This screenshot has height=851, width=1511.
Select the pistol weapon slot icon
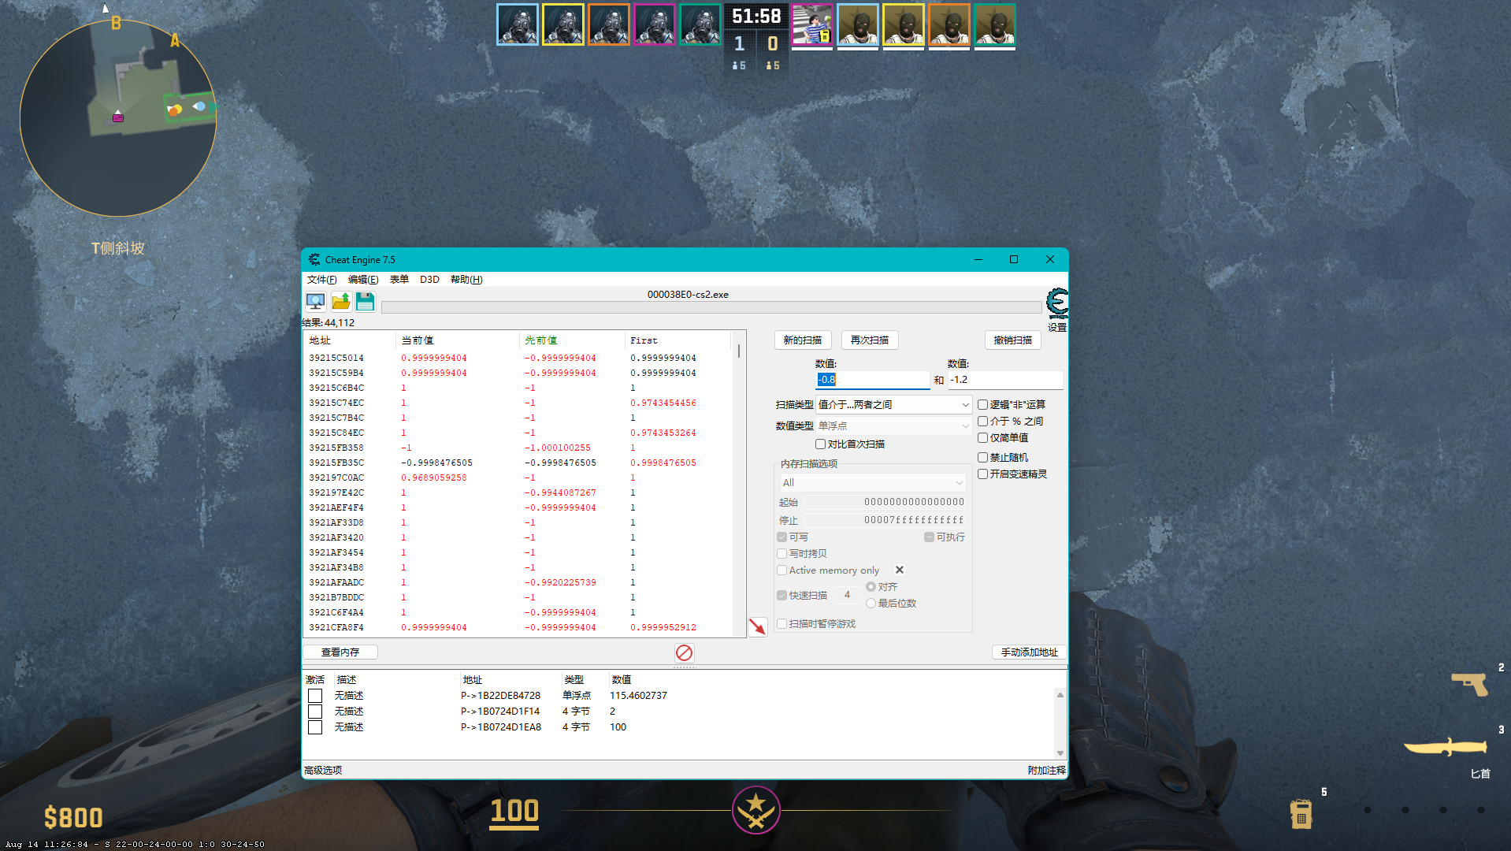(x=1470, y=683)
